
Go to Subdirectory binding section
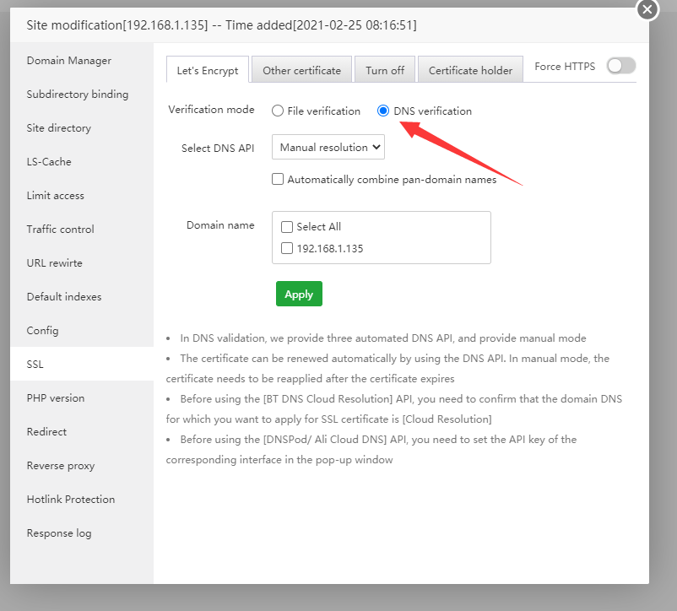[82, 94]
